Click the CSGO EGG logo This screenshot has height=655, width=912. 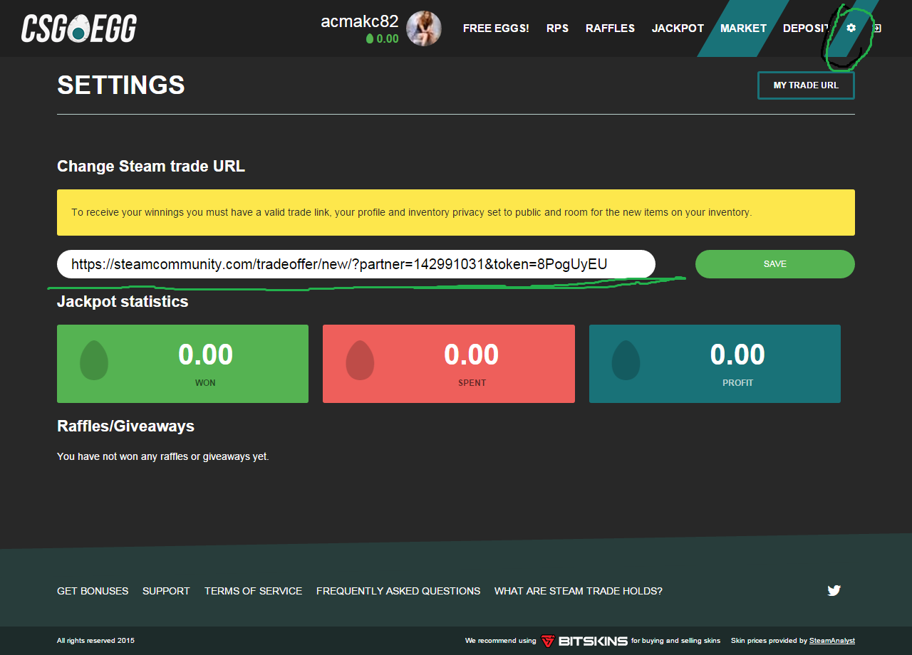[79, 28]
